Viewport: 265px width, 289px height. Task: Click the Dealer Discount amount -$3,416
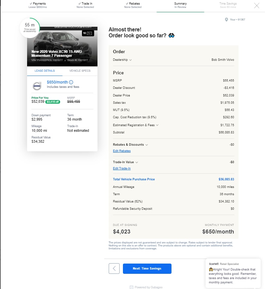(229, 88)
